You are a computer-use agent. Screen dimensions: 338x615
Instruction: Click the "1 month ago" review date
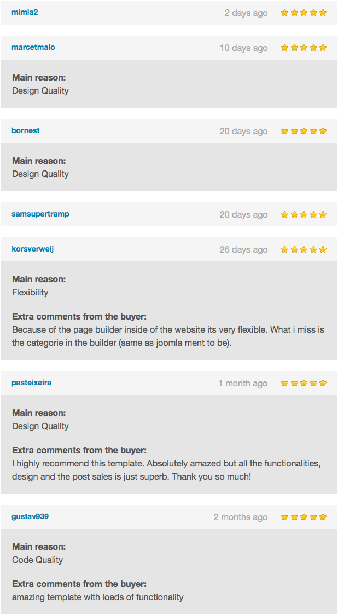pyautogui.click(x=243, y=383)
